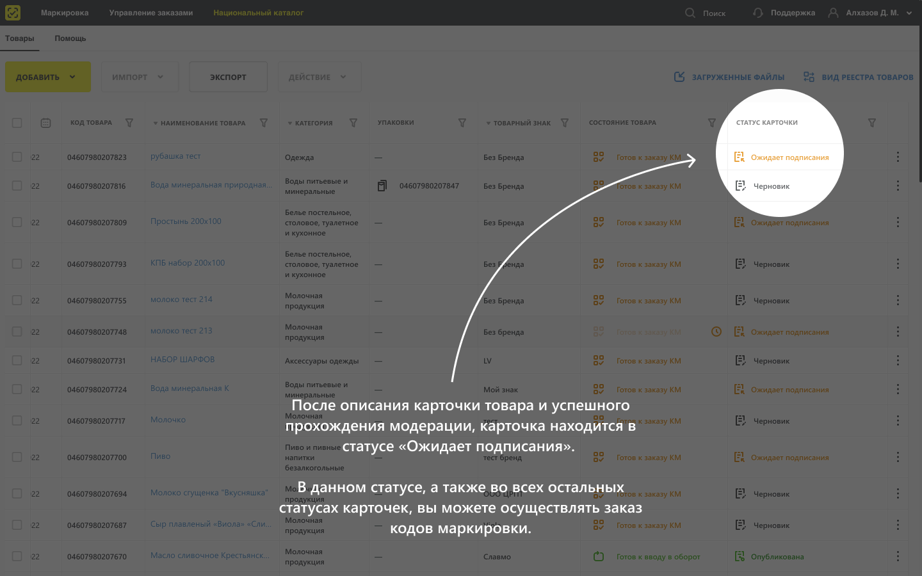
Task: Open row menu for Простынь 200х100
Action: click(898, 222)
